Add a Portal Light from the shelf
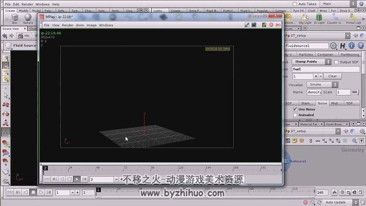Viewport: 366px width, 206px height. click(353, 19)
